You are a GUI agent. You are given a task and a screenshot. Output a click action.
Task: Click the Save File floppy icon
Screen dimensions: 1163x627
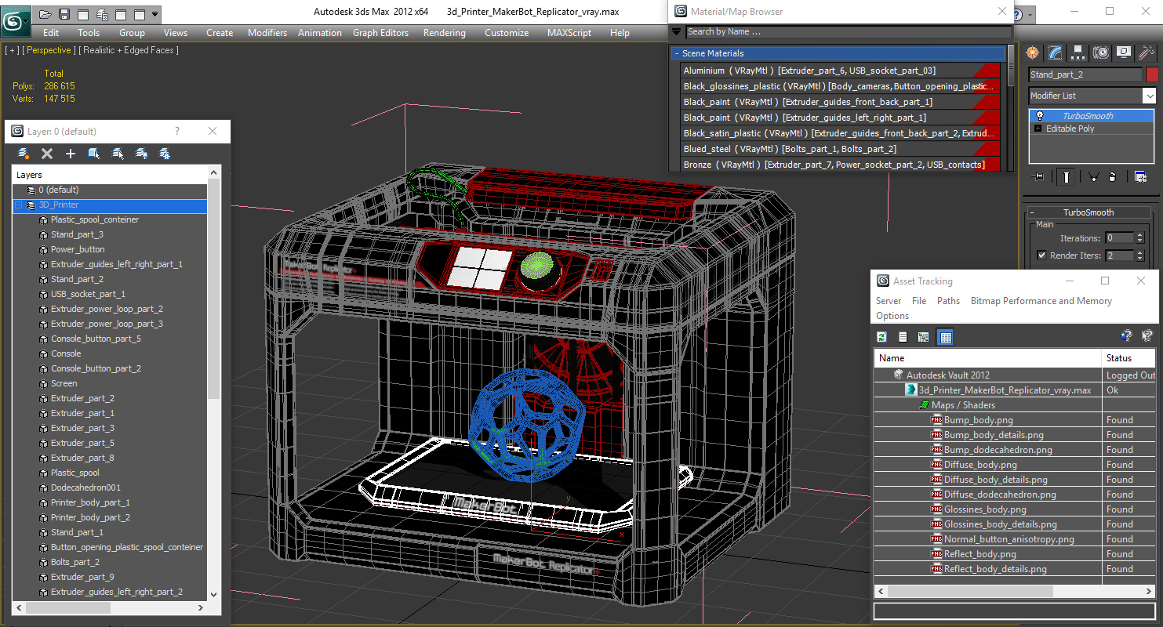tap(64, 14)
